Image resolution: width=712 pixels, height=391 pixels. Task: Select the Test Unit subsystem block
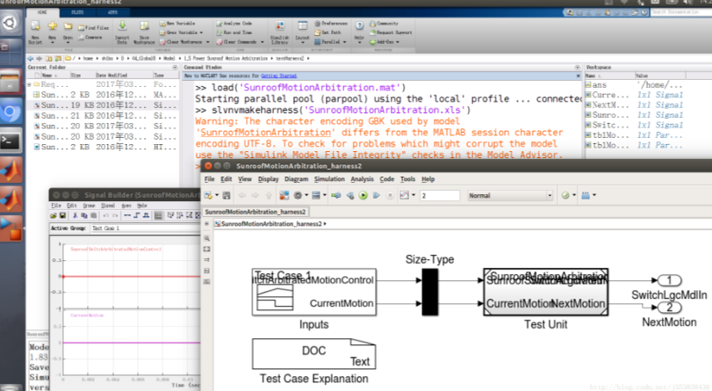click(x=544, y=292)
